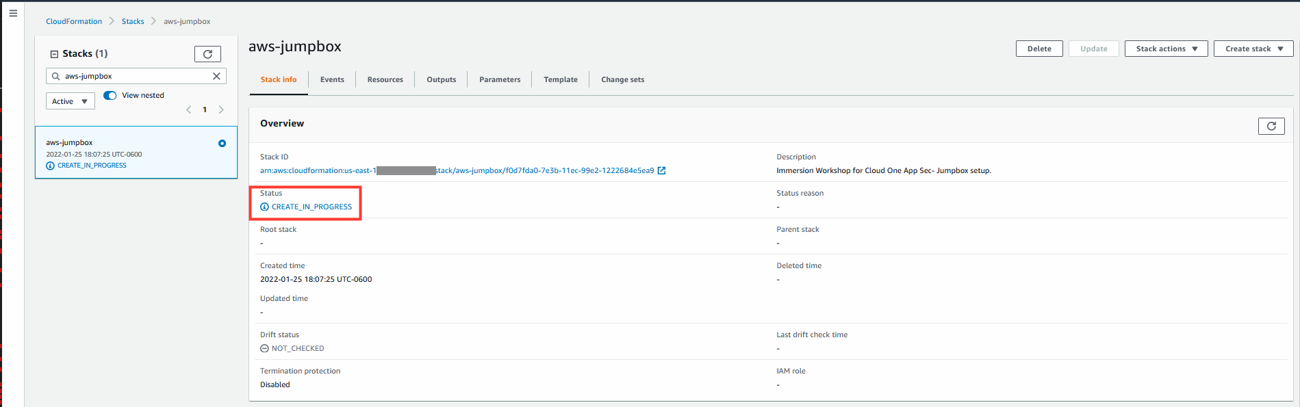Expand the Create stack dropdown
Screen dimensions: 1300x407
point(1253,49)
